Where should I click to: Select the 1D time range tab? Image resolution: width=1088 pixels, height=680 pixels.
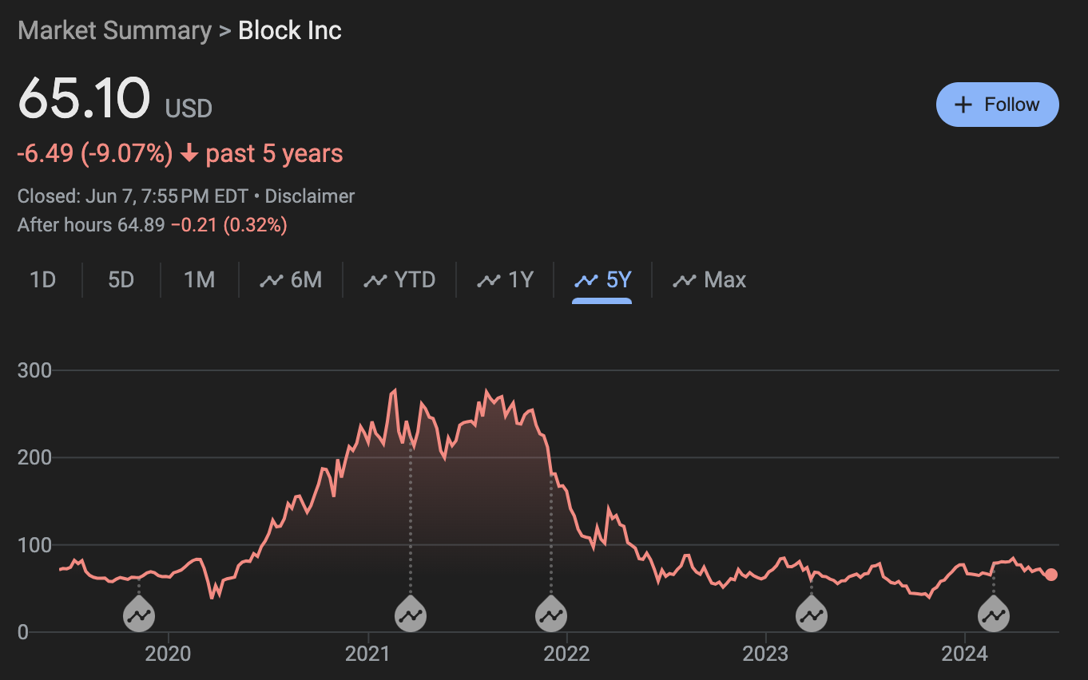click(x=43, y=280)
